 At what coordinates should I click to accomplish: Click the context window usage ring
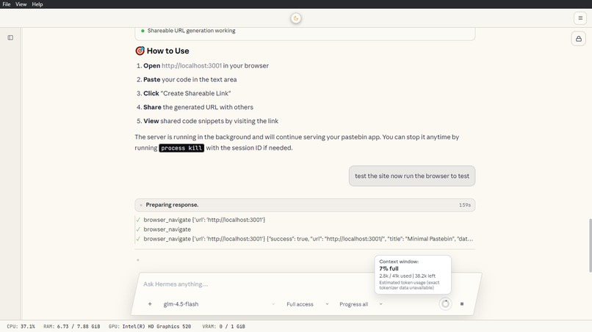(x=446, y=303)
